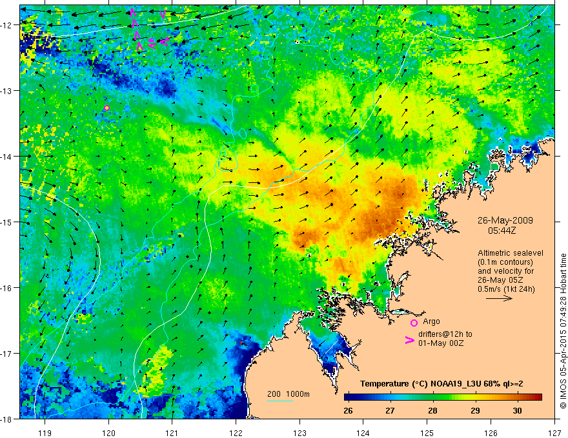Click the colorbar value 26
The width and height of the screenshot is (568, 438).
(x=348, y=410)
